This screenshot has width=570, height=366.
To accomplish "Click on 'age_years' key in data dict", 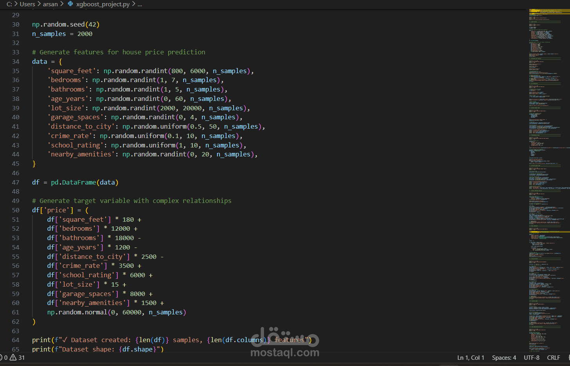I will [68, 99].
